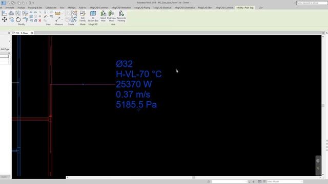Open the Collaborate ribbon tab

51,8
